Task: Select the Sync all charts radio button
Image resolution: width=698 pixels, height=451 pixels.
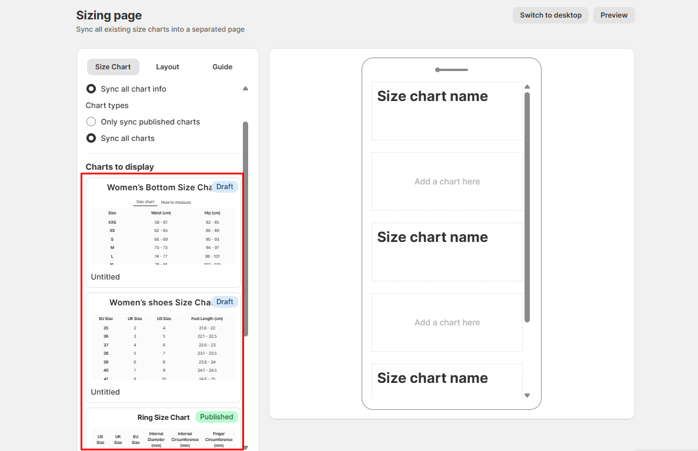Action: click(91, 139)
